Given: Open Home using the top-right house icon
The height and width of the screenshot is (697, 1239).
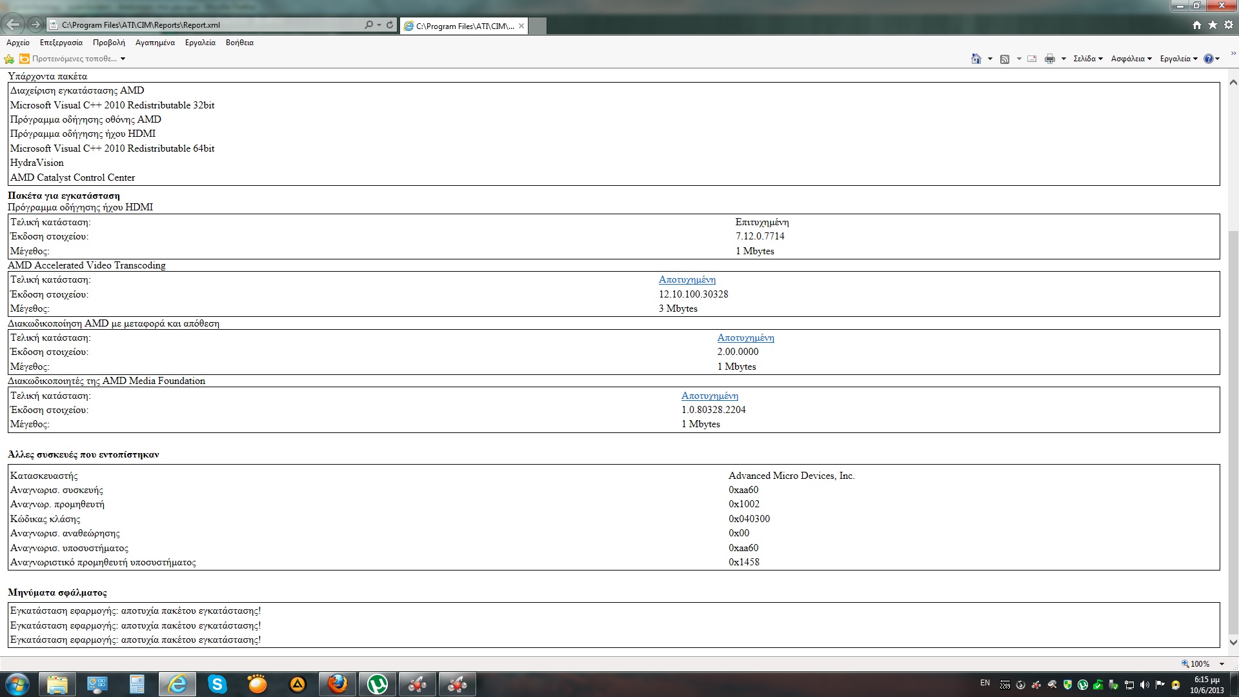Looking at the screenshot, I should [x=1197, y=25].
